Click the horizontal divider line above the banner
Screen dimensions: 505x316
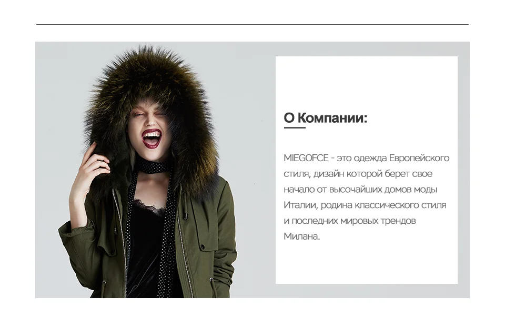pyautogui.click(x=252, y=24)
